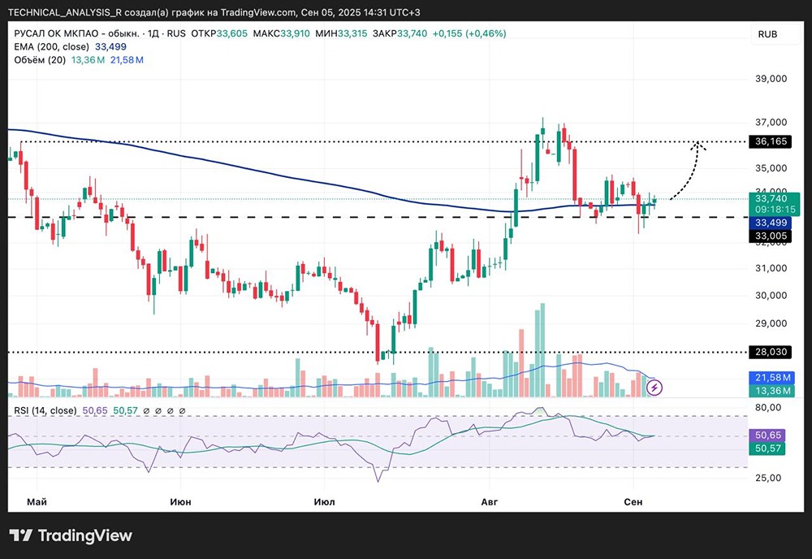
Task: Select the МИН 33,315 low value
Action: 341,33
